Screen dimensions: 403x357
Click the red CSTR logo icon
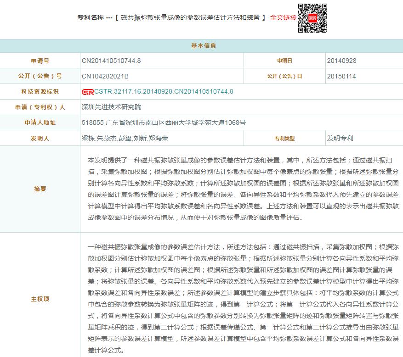pyautogui.click(x=87, y=92)
